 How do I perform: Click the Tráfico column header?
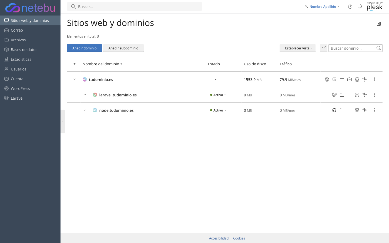click(286, 64)
